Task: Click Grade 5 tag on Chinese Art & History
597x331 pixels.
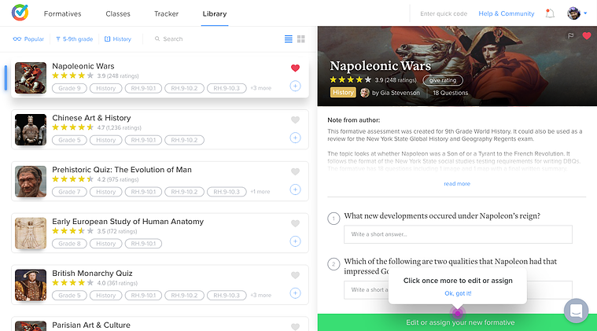Action: 69,140
